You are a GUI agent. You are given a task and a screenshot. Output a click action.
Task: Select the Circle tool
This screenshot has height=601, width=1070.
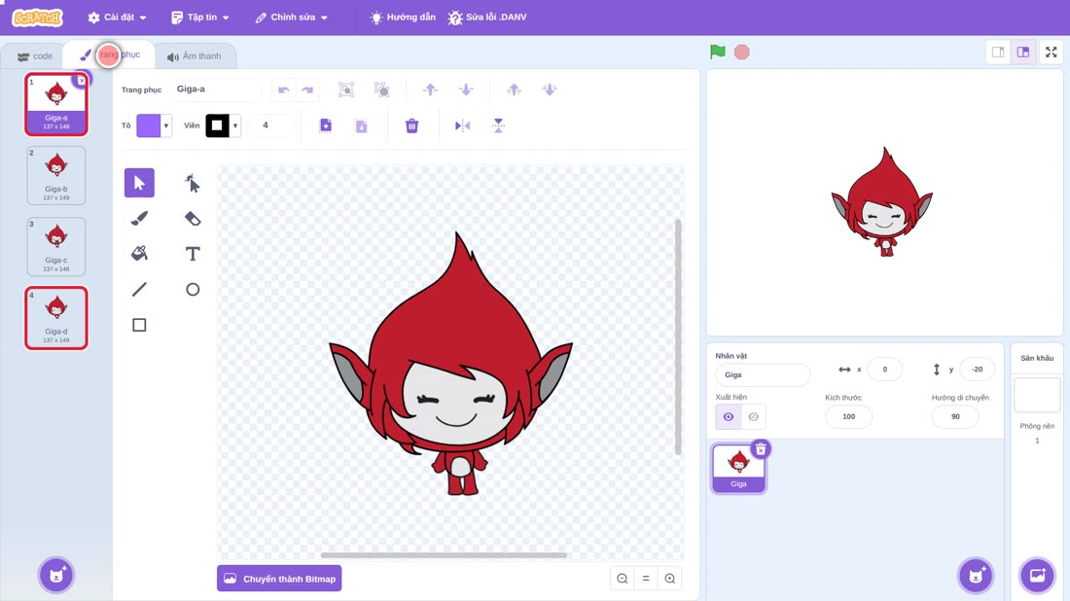(193, 289)
